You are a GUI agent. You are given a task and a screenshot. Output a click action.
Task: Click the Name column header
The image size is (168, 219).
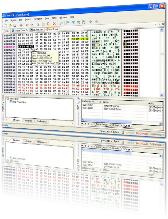[x=125, y=103]
